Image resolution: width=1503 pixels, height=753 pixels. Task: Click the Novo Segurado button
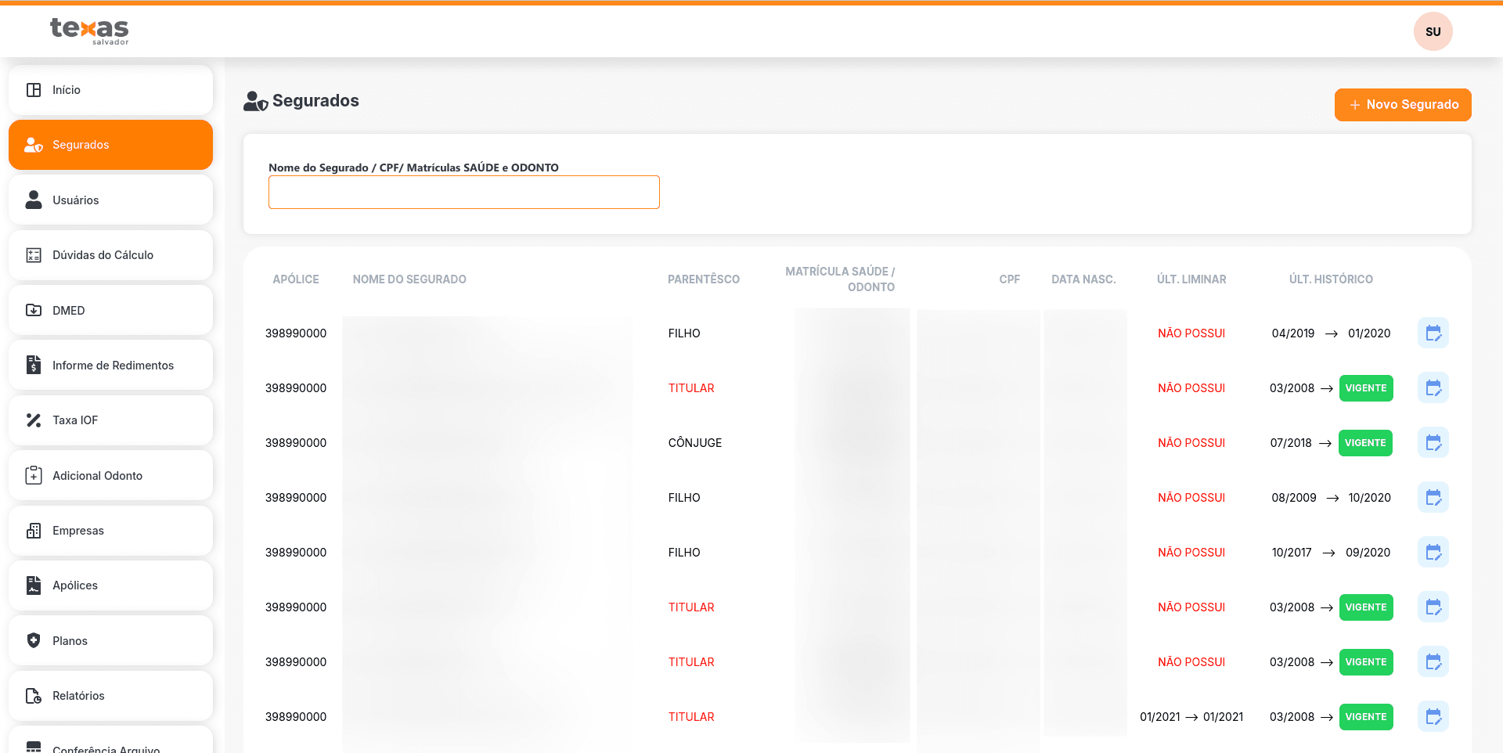coord(1402,105)
